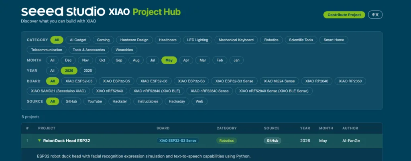Pick the Aug month filter
The image size is (411, 161).
tap(136, 60)
